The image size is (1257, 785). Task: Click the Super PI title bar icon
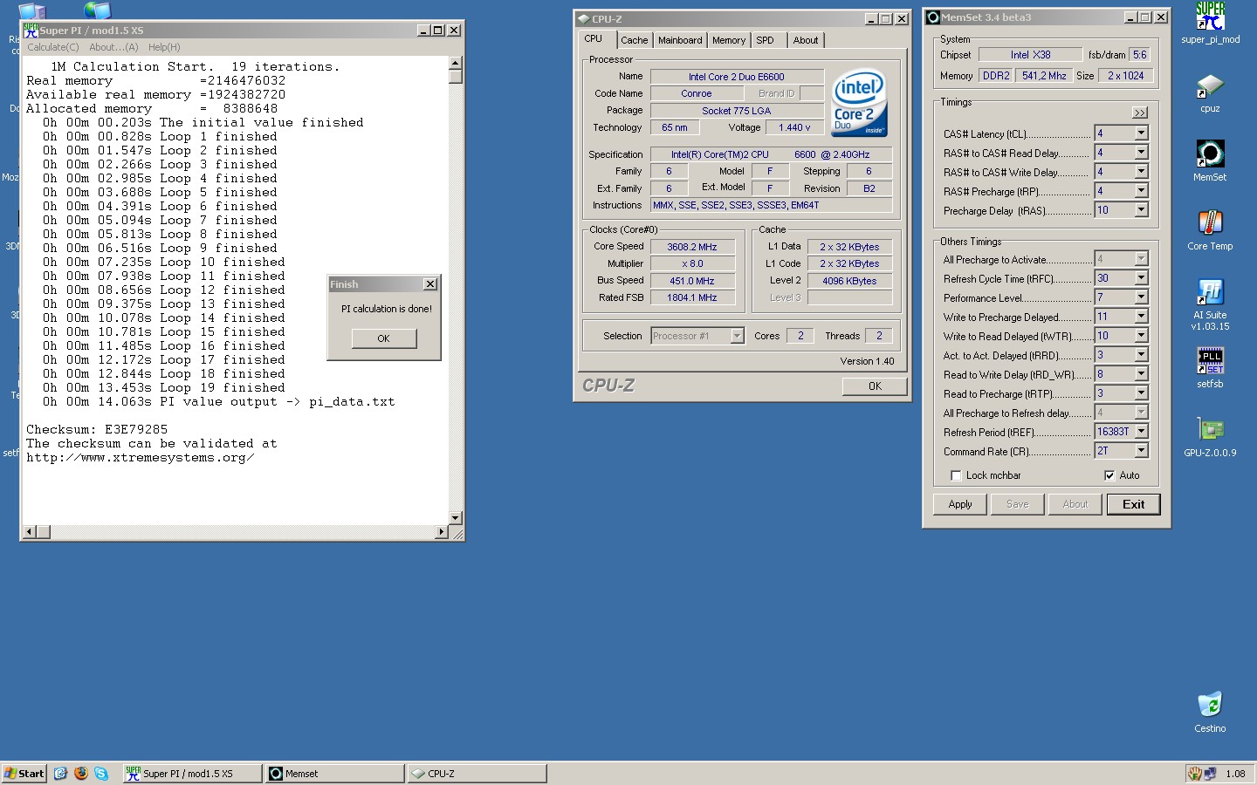tap(31, 30)
